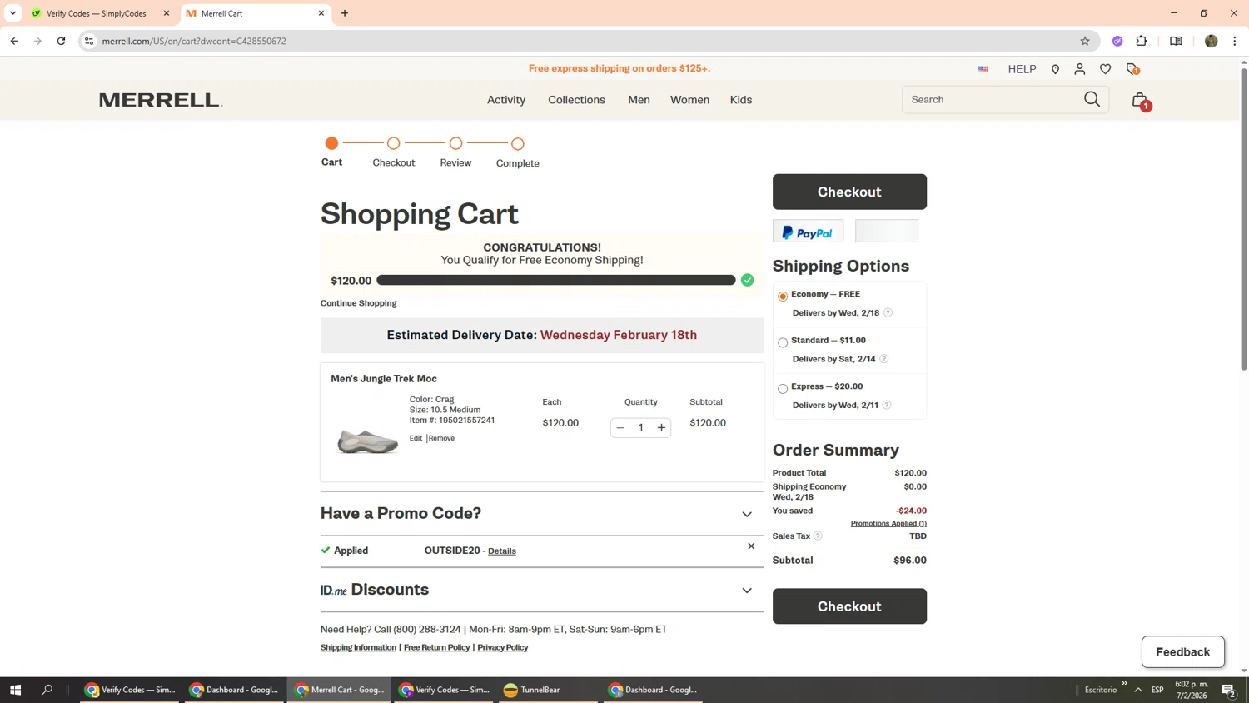Click the browser address bar URL
The image size is (1249, 703).
(194, 41)
